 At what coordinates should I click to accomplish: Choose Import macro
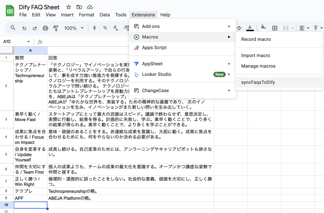(279, 55)
